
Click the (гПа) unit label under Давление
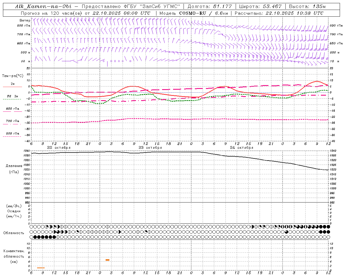(x=14, y=172)
